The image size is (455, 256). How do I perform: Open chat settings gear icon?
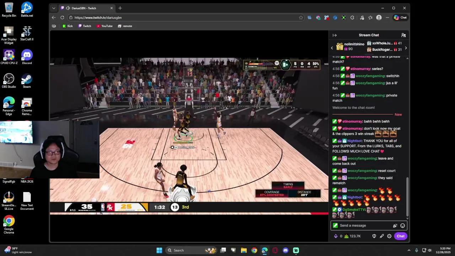[389, 236]
